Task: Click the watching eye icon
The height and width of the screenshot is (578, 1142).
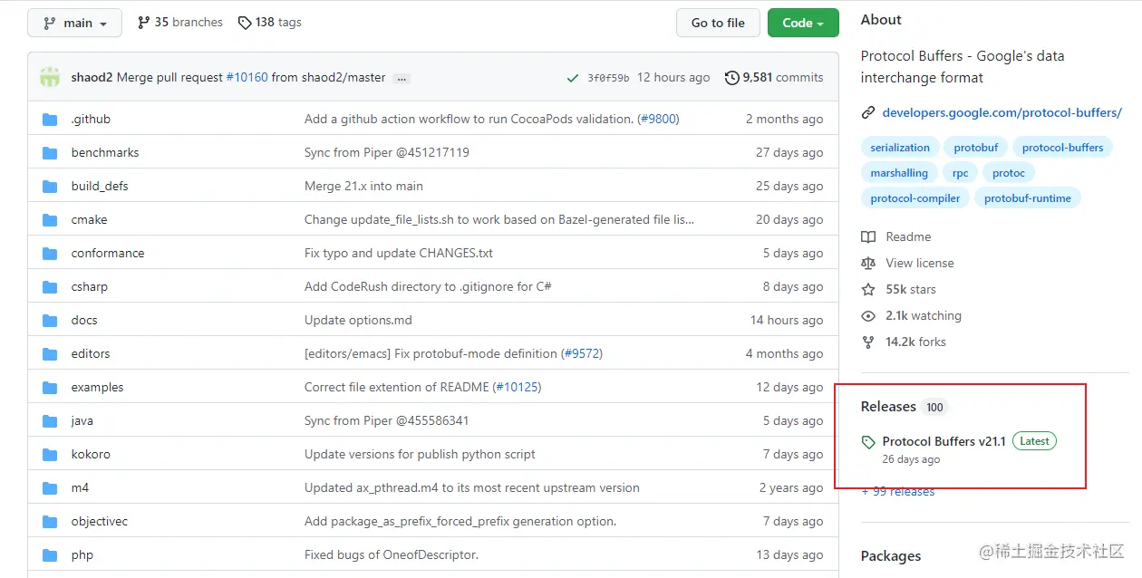Action: pos(869,315)
